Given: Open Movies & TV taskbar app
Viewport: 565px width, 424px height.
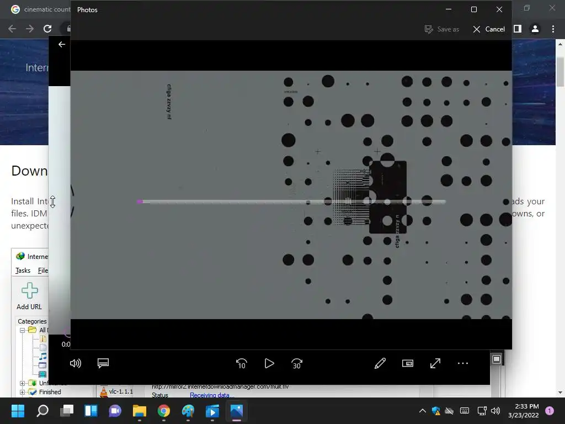Looking at the screenshot, I should coord(212,411).
